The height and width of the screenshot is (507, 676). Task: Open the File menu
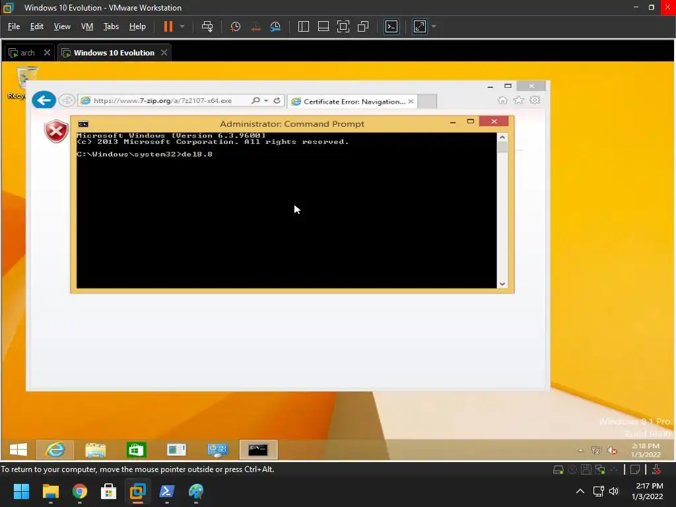point(14,26)
